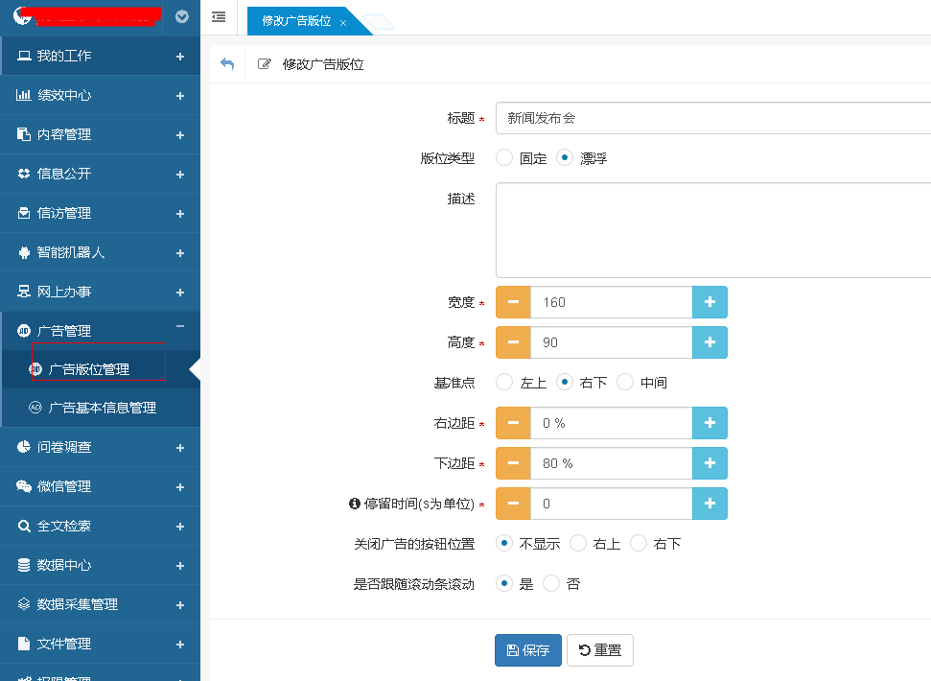Select 否 for 是否跟随滚动条滚动
The image size is (931, 681).
551,584
